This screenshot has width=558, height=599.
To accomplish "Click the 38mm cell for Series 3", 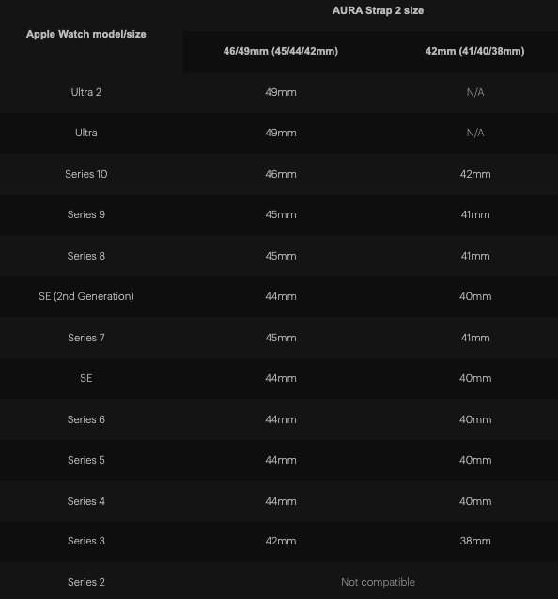I will (x=475, y=541).
